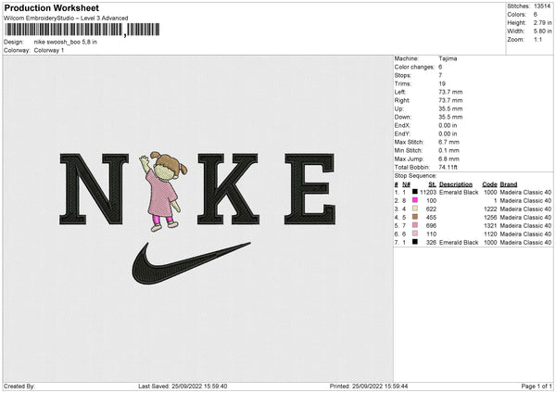Click the "Last Saved: 25/09/2022 15:59:40" text
This screenshot has width=556, height=393.
click(183, 386)
